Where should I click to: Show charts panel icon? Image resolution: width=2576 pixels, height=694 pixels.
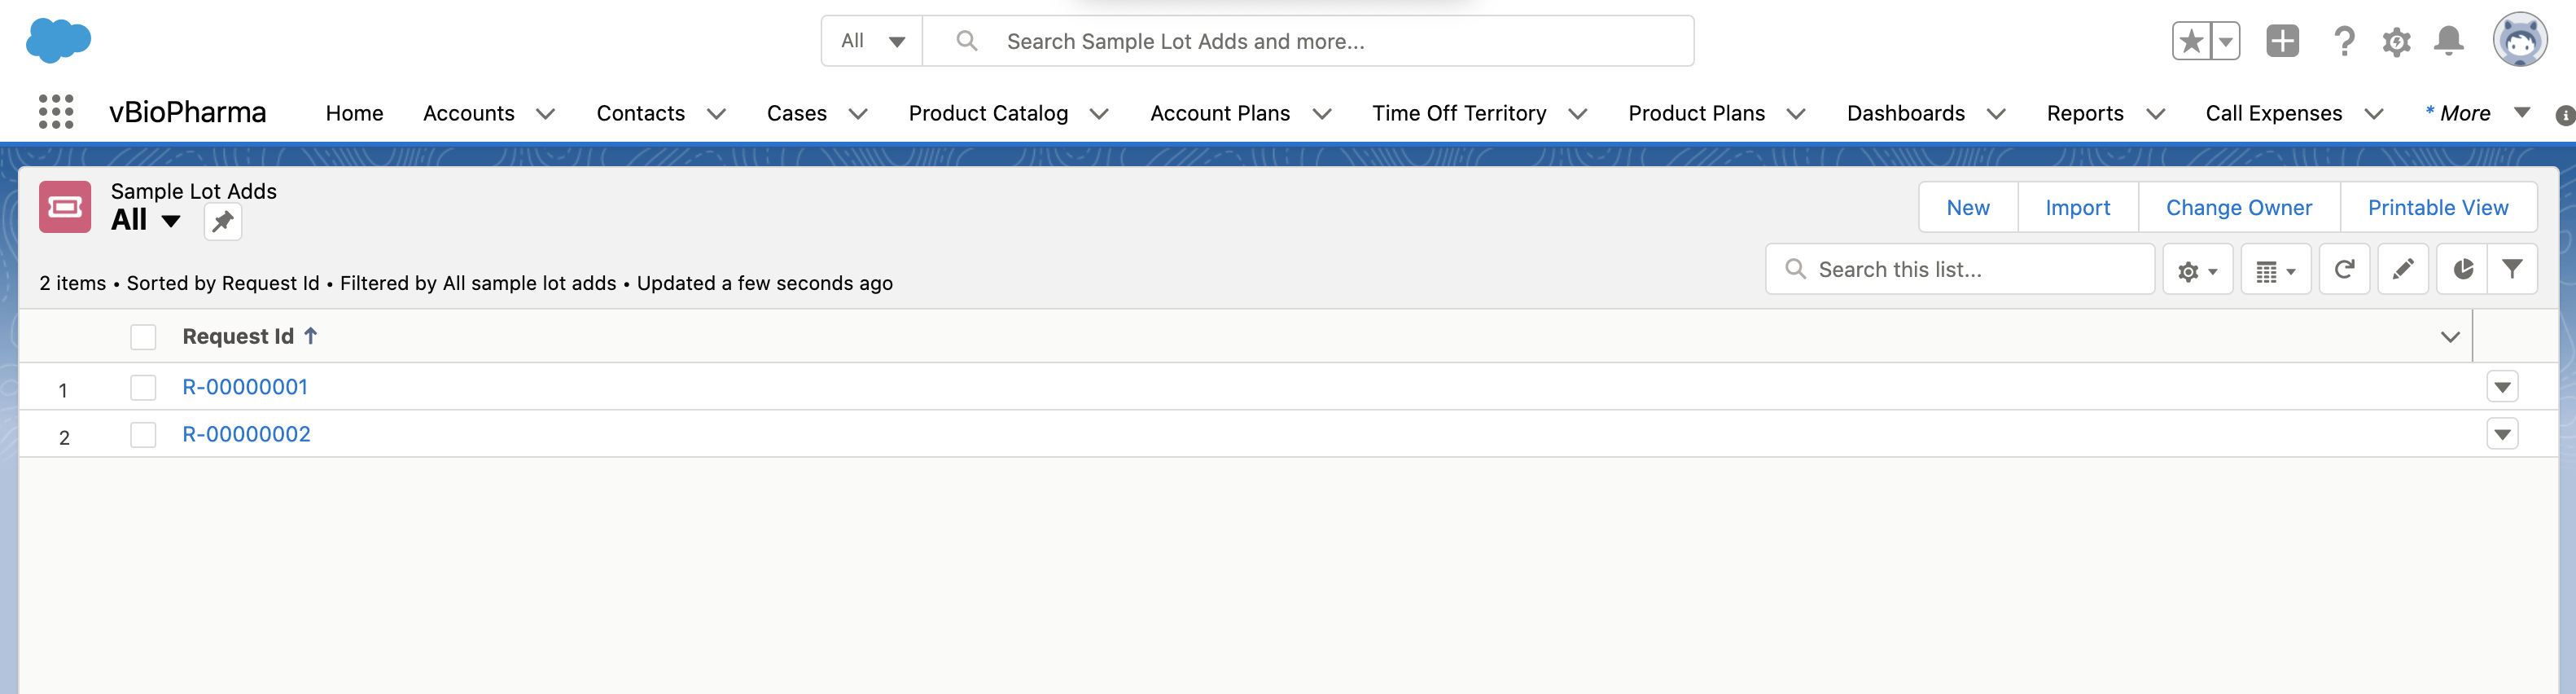click(2462, 269)
